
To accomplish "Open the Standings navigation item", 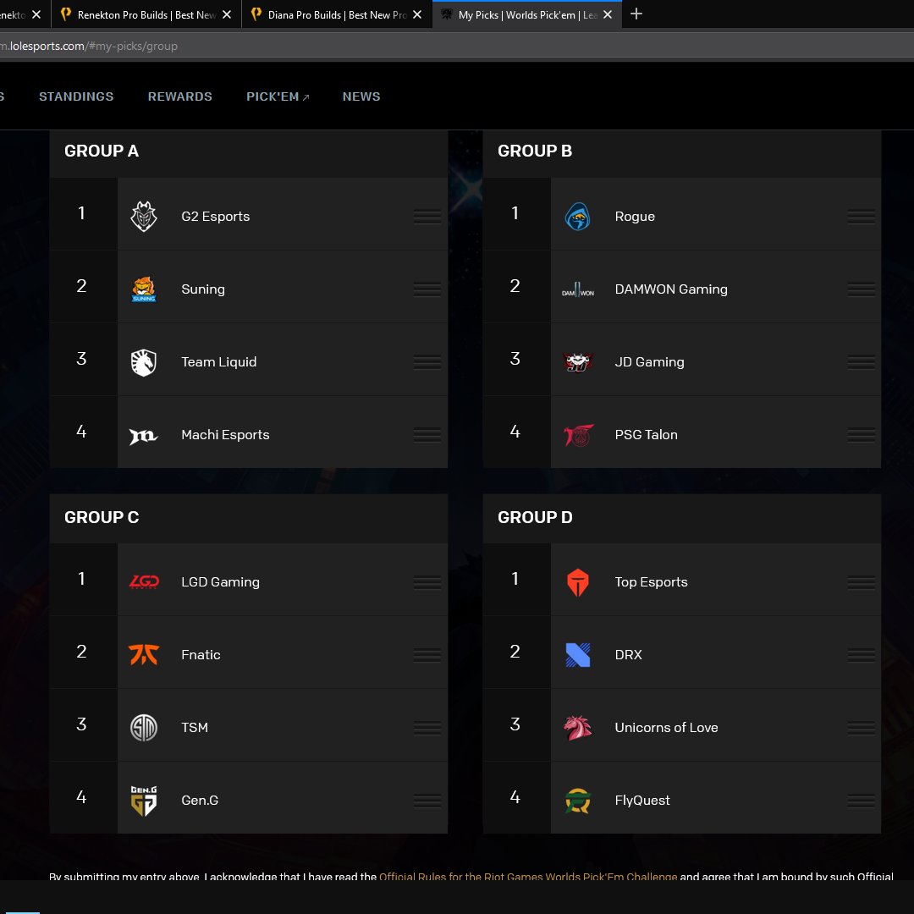I will [76, 96].
